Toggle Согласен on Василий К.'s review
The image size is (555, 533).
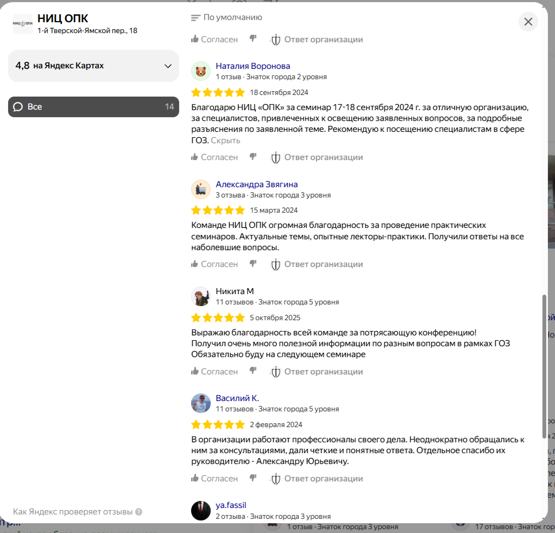215,478
